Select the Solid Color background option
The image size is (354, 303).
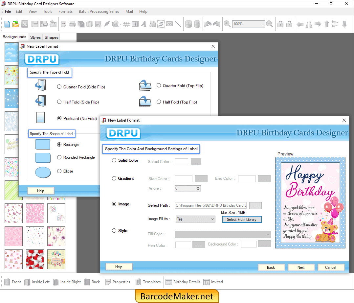coord(114,160)
